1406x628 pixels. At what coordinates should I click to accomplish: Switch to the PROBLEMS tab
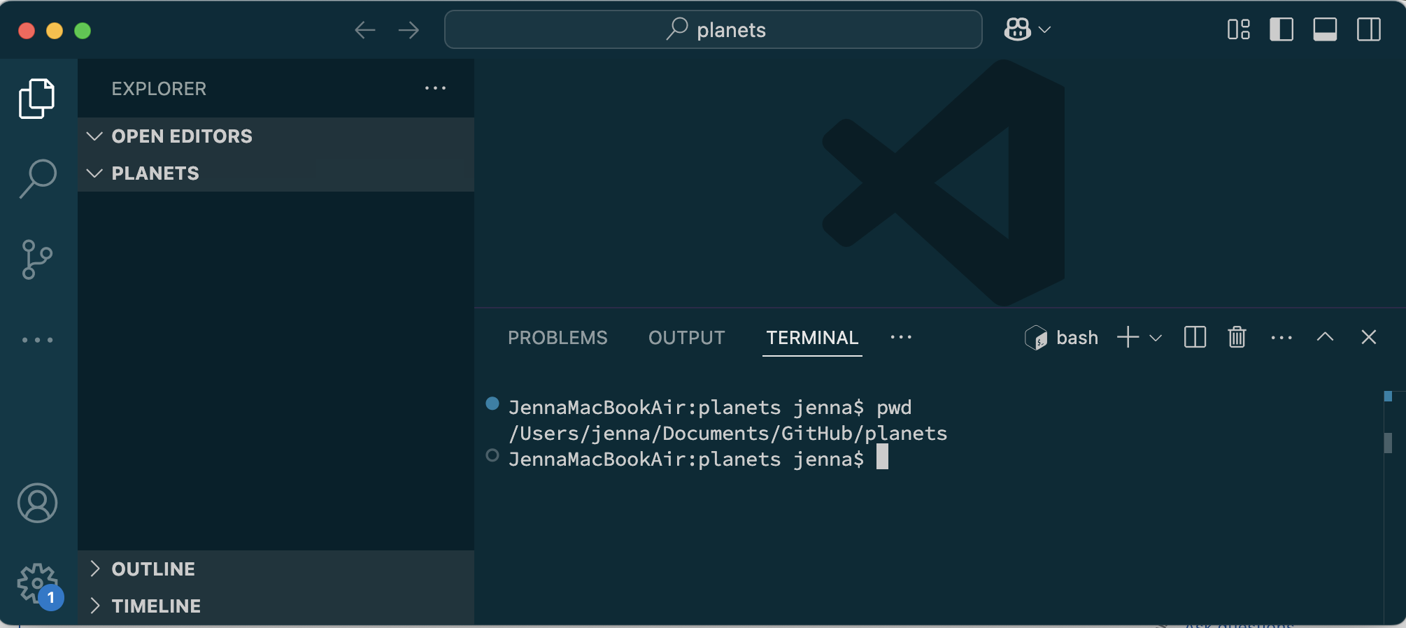[558, 338]
